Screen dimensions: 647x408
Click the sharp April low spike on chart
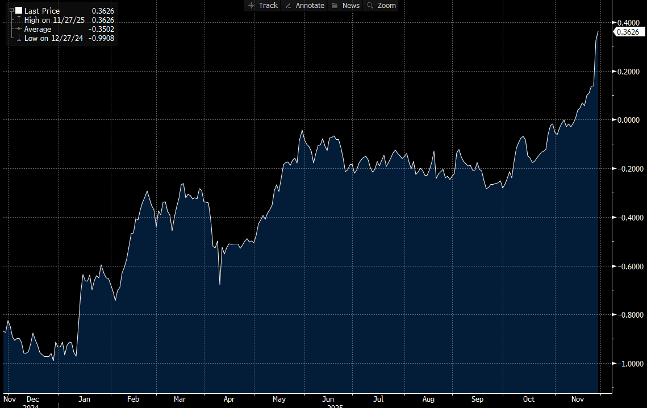point(220,284)
